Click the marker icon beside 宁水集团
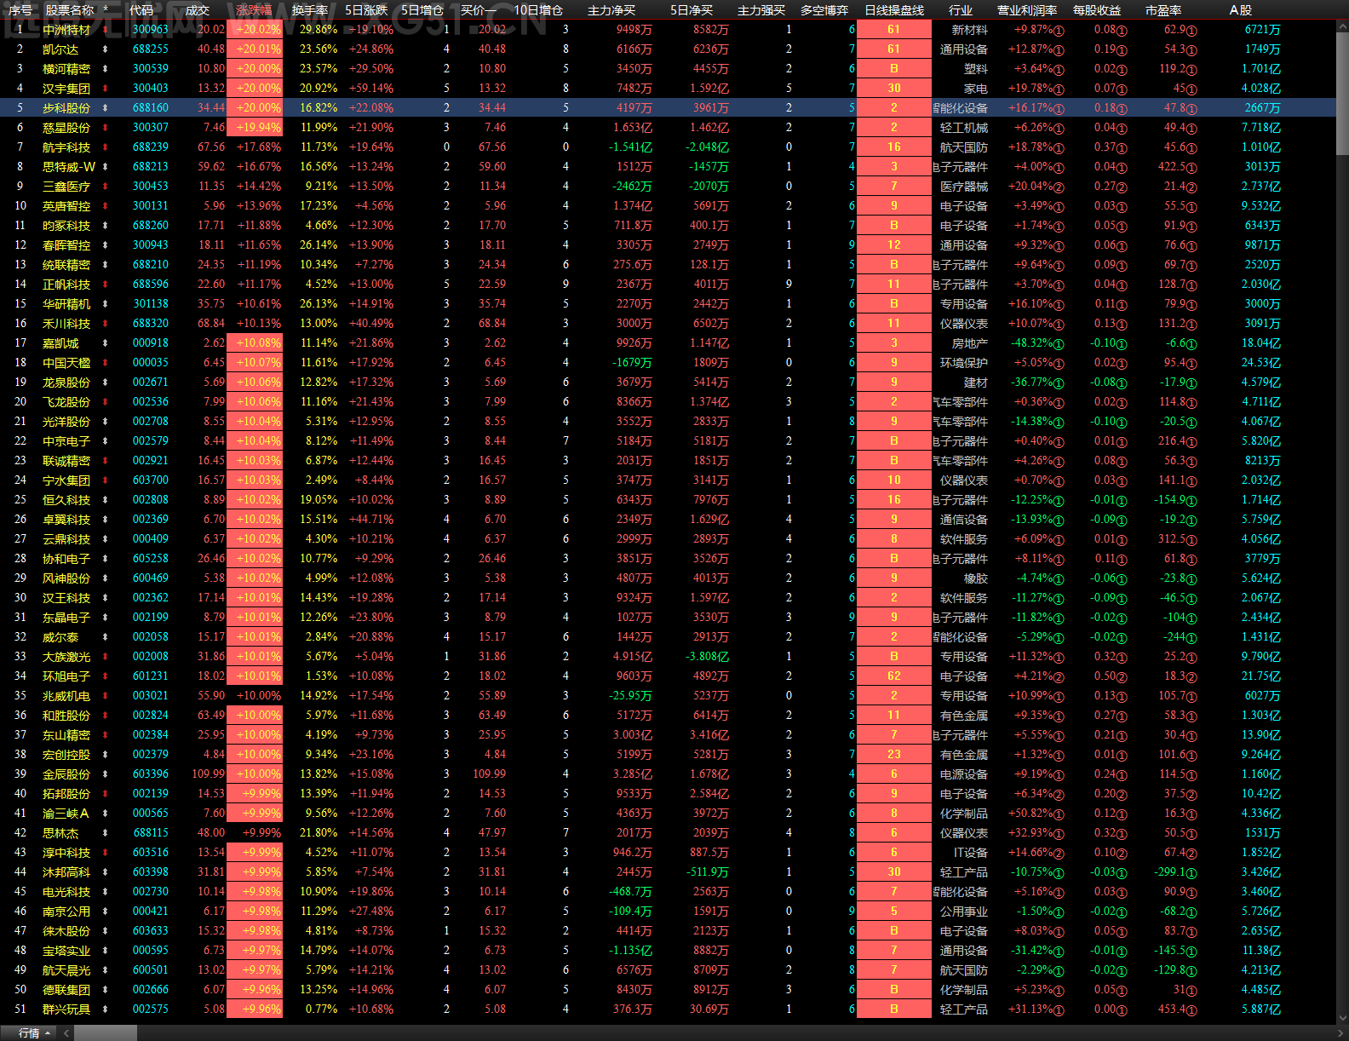 (x=106, y=480)
